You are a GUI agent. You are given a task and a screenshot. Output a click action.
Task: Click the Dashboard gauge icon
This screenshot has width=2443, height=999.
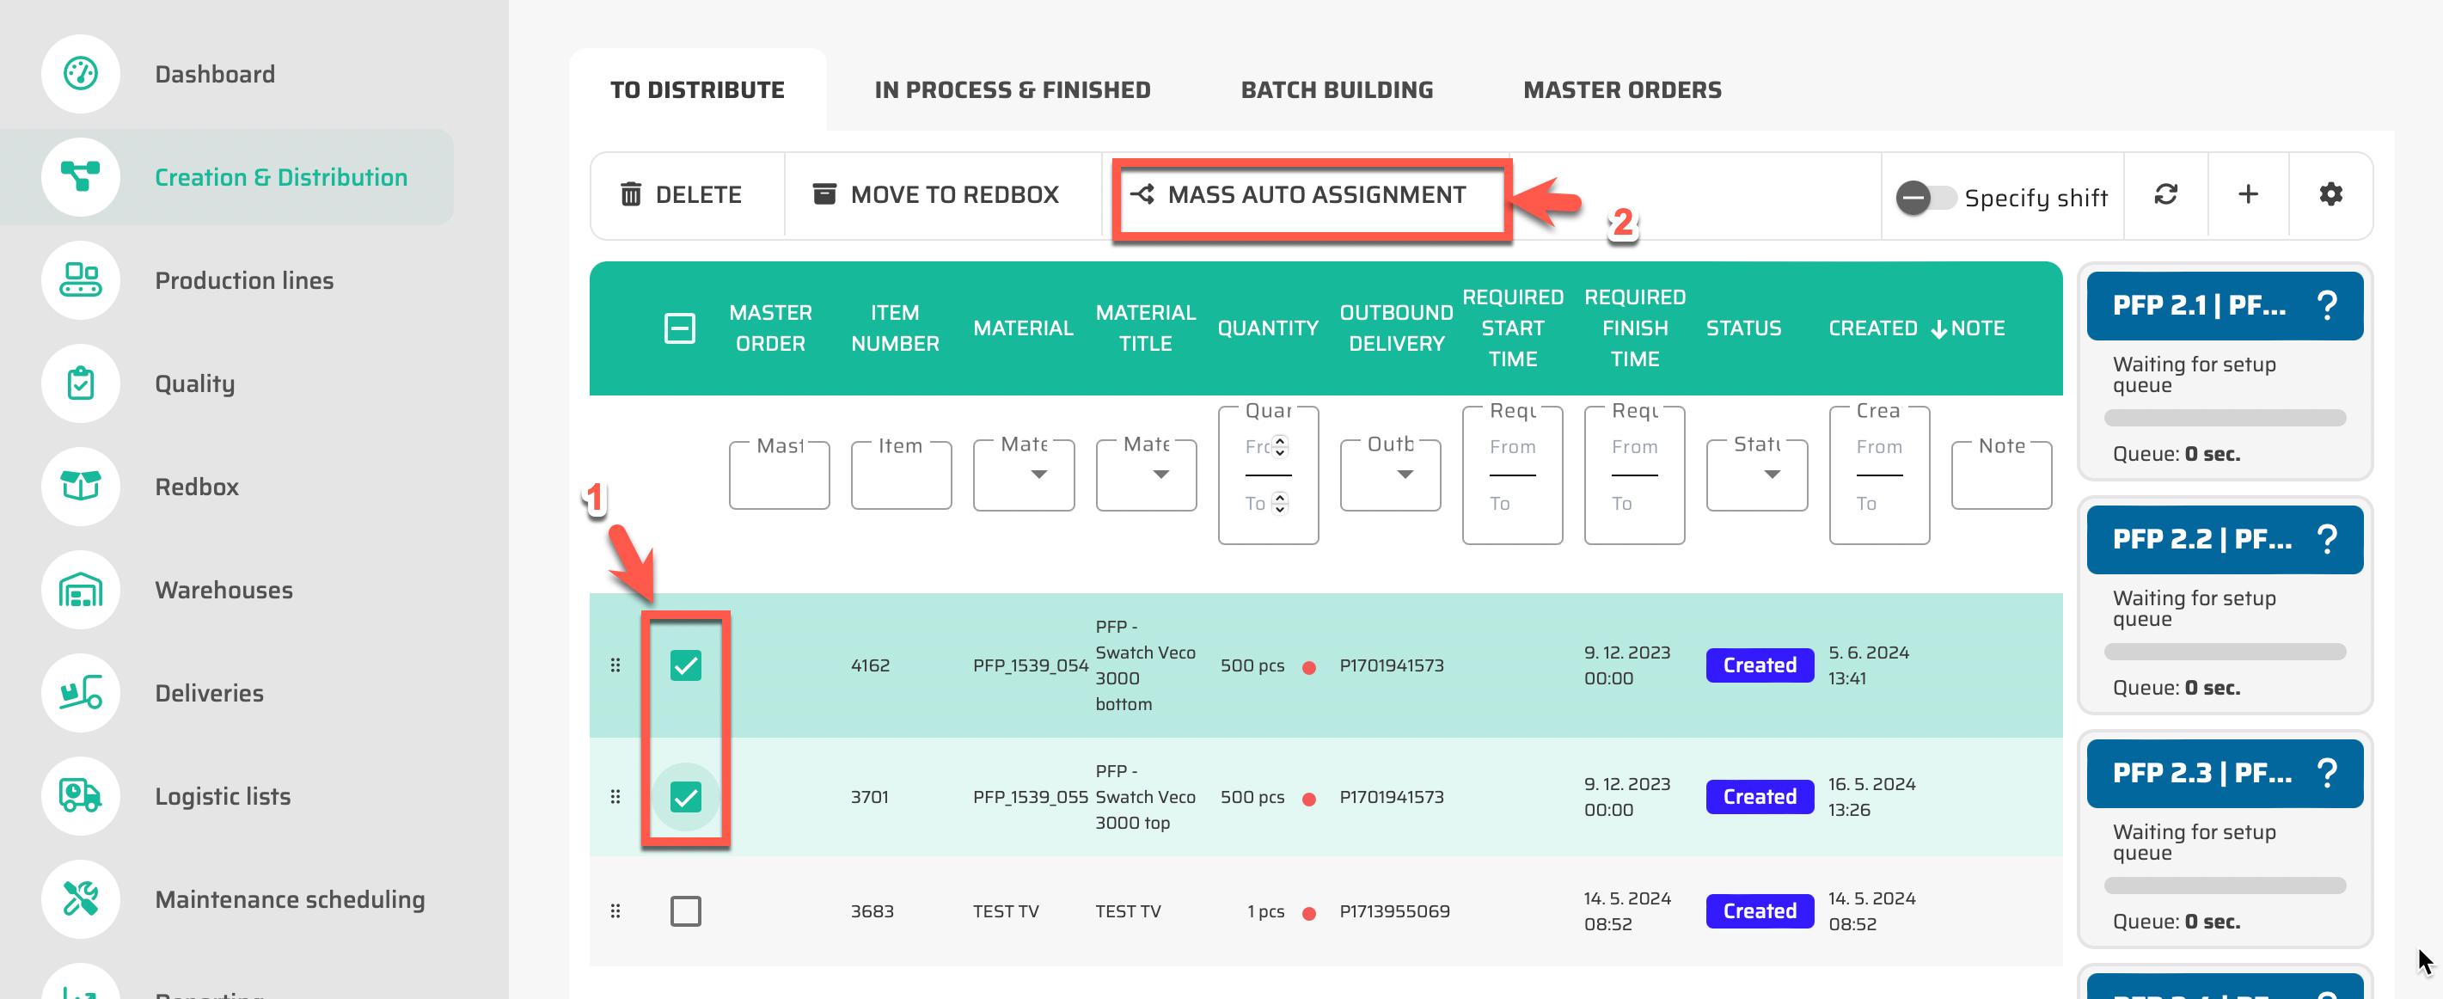(81, 74)
